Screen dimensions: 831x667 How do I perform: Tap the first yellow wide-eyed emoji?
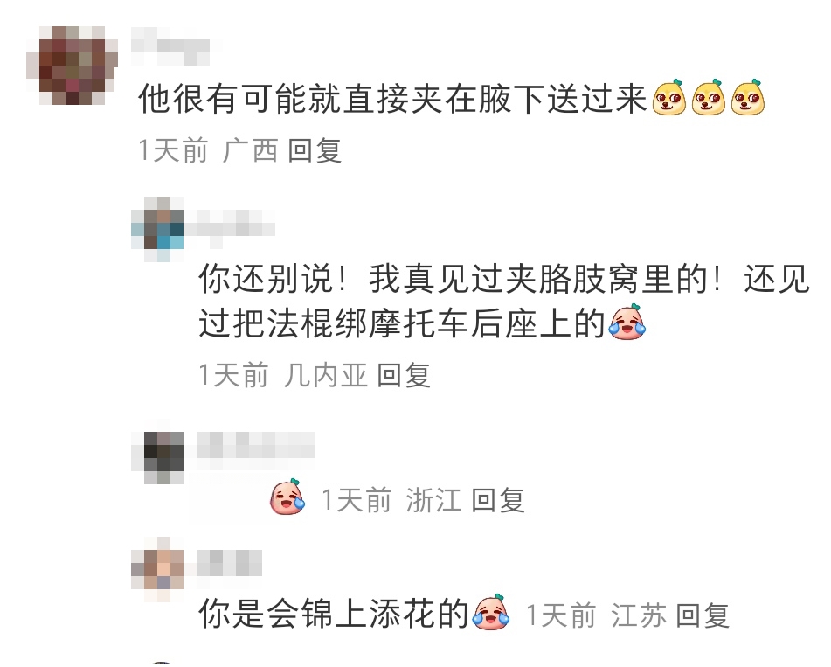pos(668,98)
